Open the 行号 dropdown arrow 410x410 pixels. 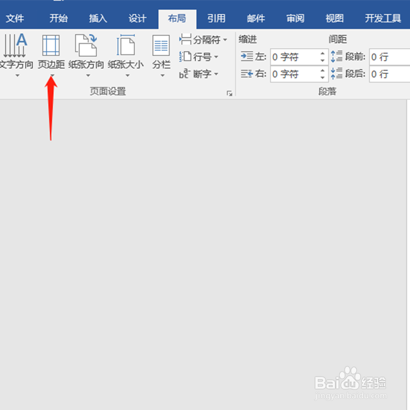[x=216, y=57]
